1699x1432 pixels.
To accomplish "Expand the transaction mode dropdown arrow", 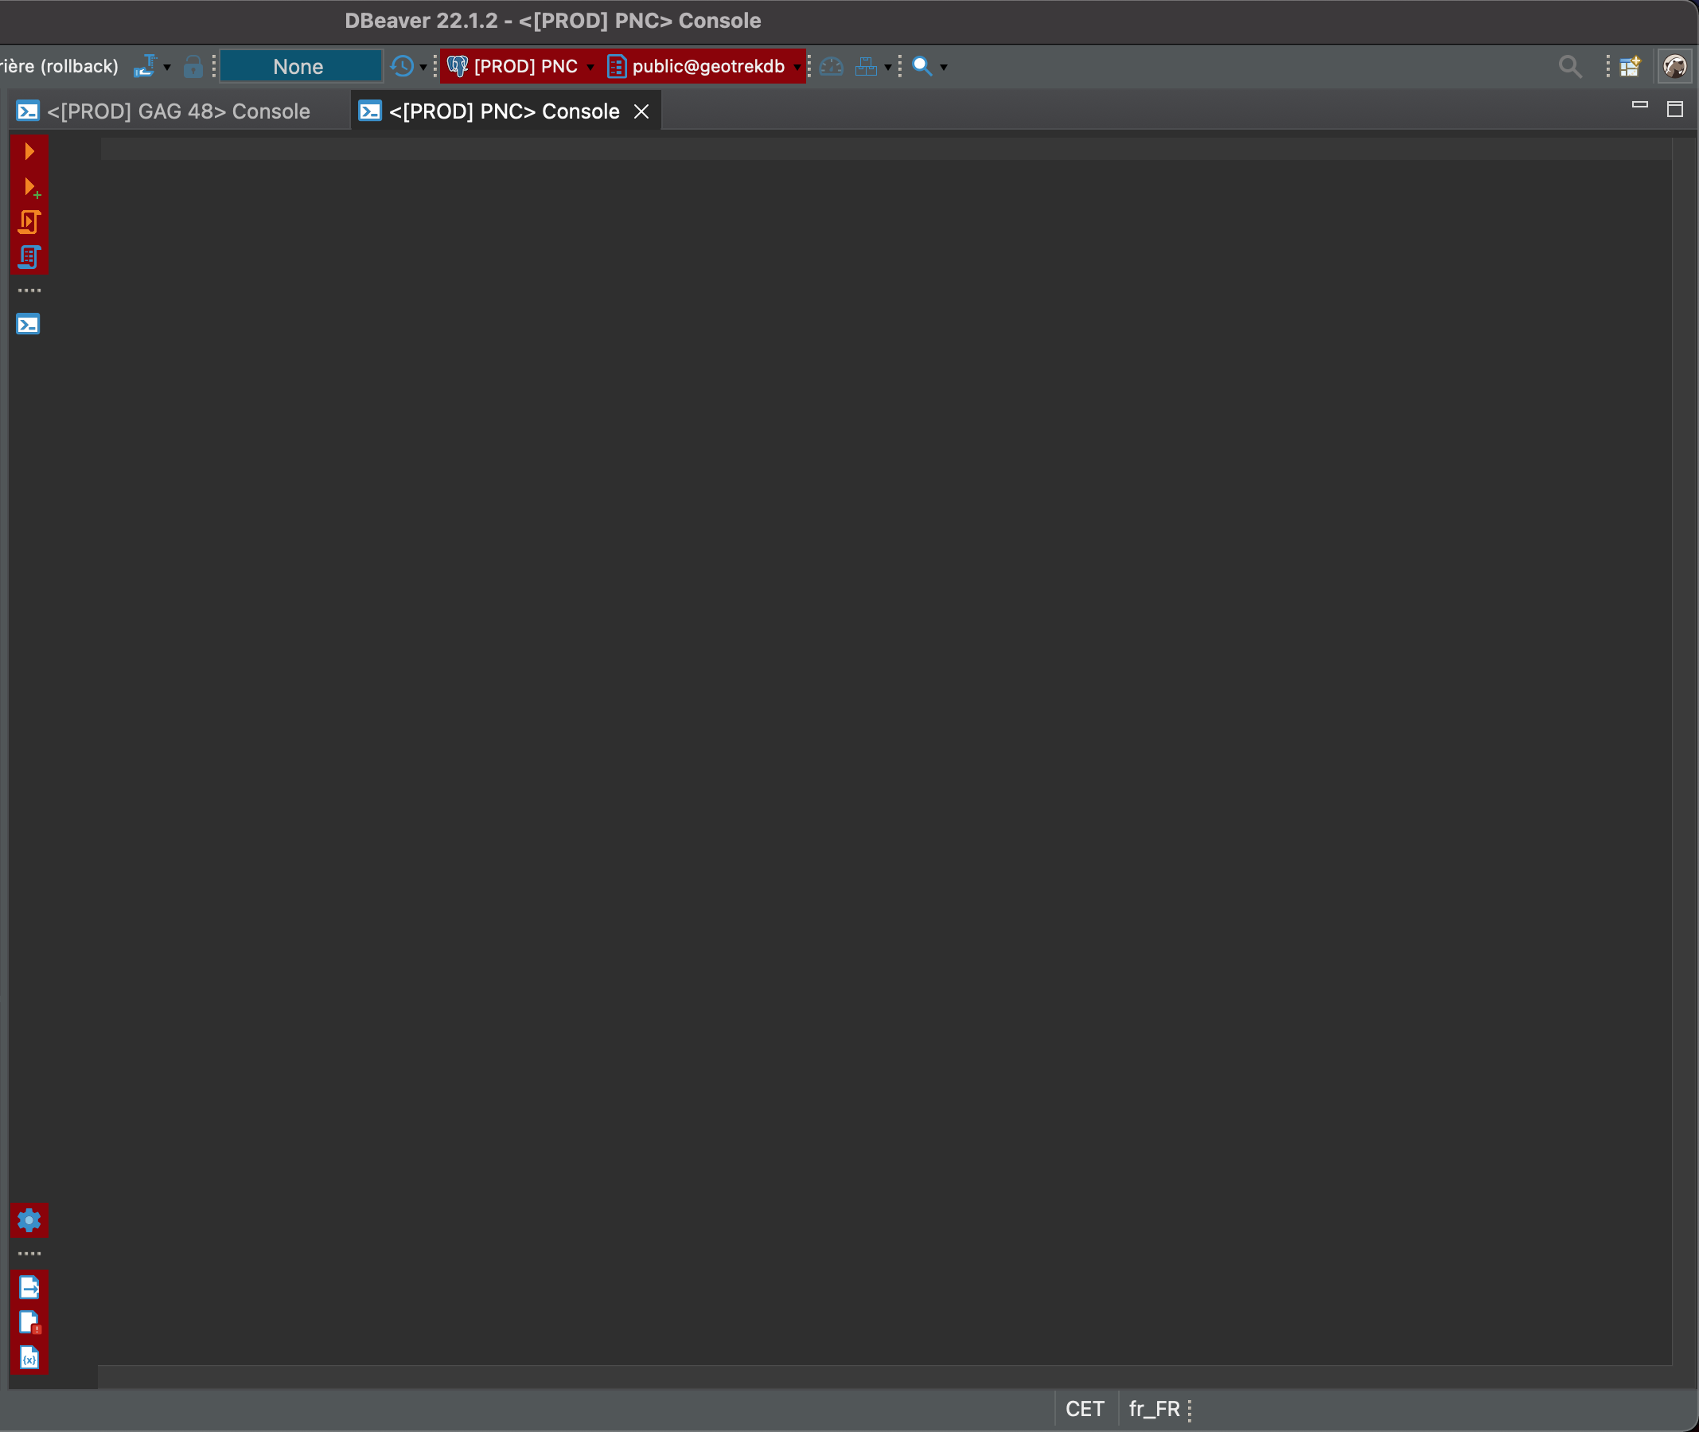I will click(x=167, y=67).
